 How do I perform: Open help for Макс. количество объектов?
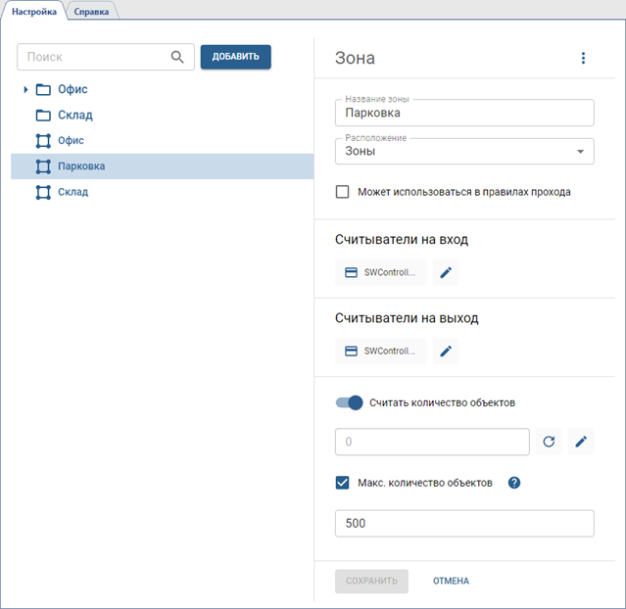coord(513,482)
